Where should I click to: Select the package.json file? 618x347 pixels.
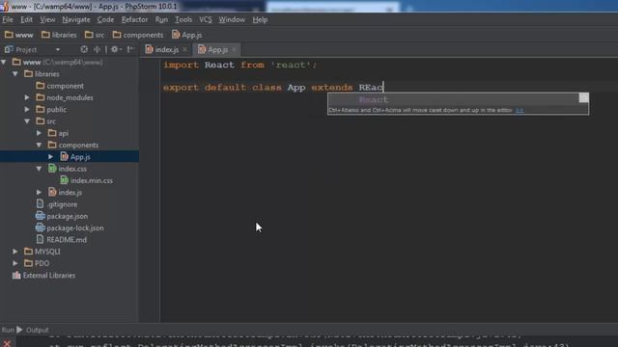click(62, 216)
